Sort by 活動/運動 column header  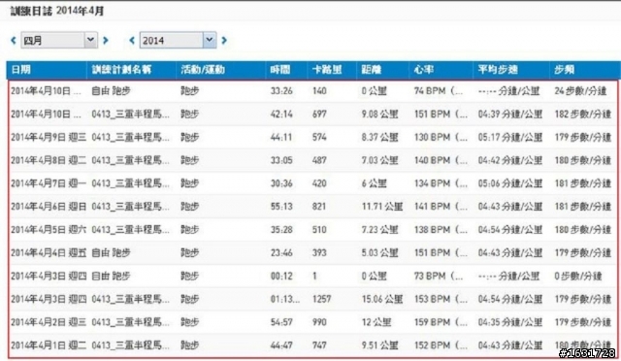click(203, 70)
